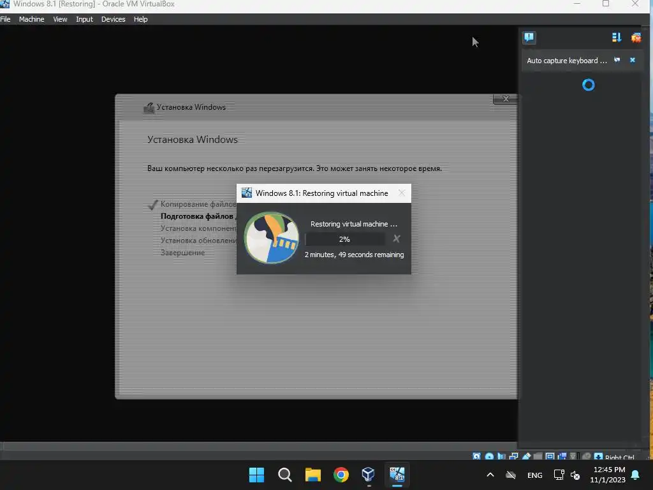Click the hard disk activity status icon
Screen dimensions: 653x490
pyautogui.click(x=476, y=457)
